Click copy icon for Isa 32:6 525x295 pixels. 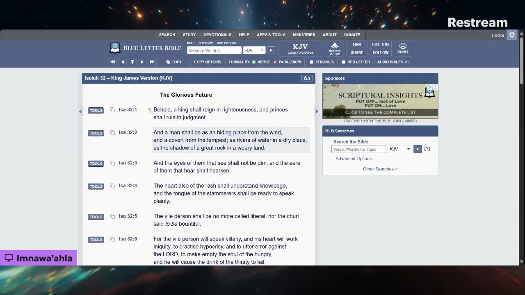[x=112, y=239]
